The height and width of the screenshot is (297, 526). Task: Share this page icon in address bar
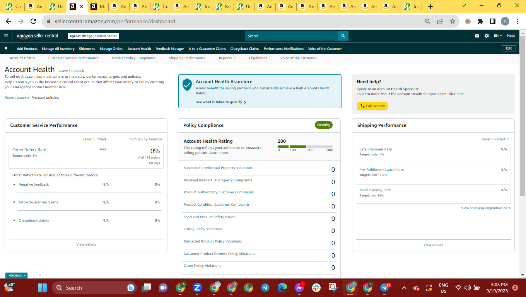[x=440, y=21]
